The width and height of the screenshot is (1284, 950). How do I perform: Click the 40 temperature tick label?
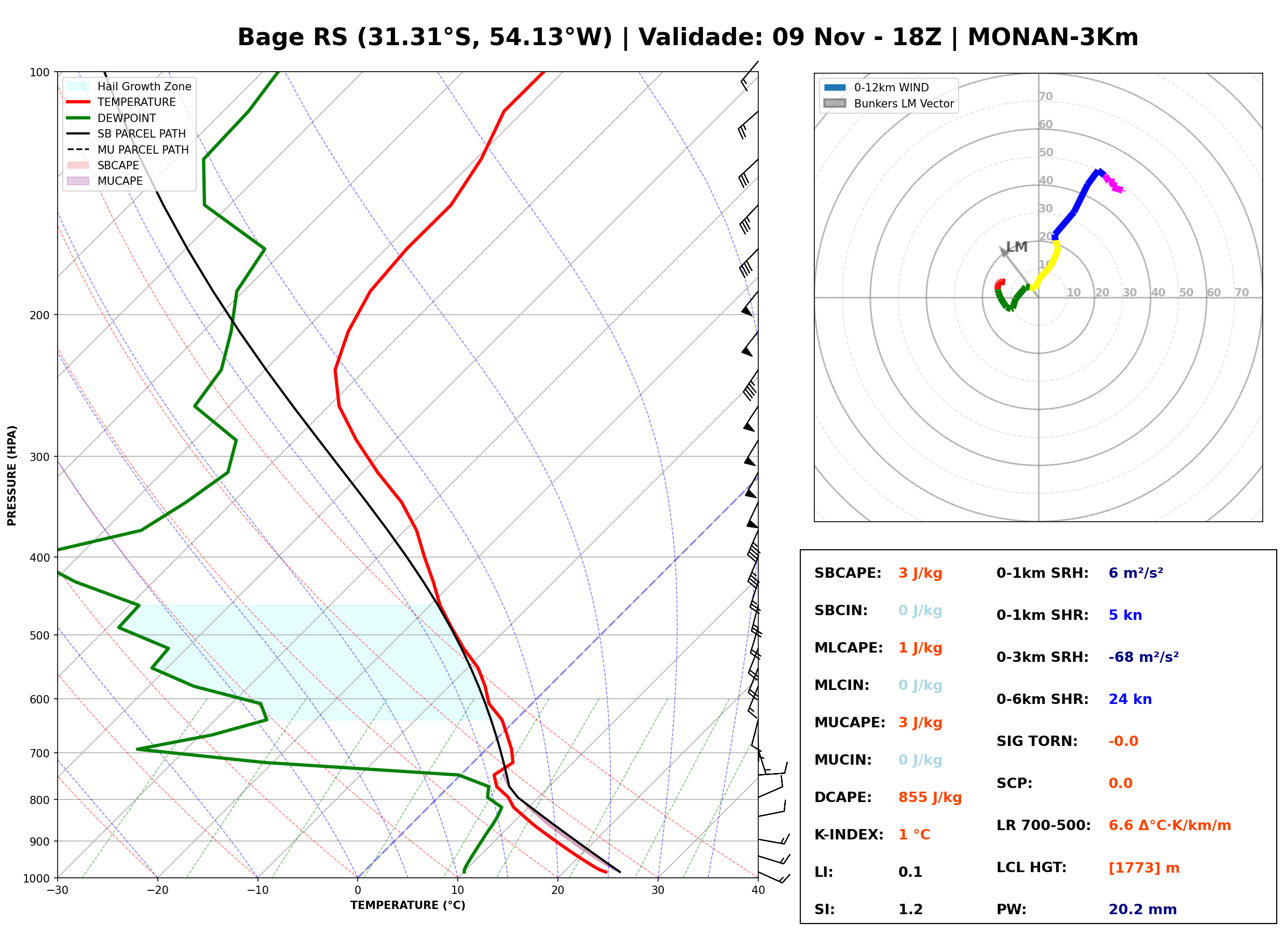coord(758,890)
